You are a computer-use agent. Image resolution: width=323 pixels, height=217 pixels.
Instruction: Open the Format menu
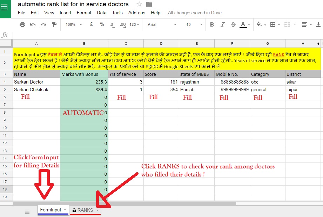(x=84, y=13)
